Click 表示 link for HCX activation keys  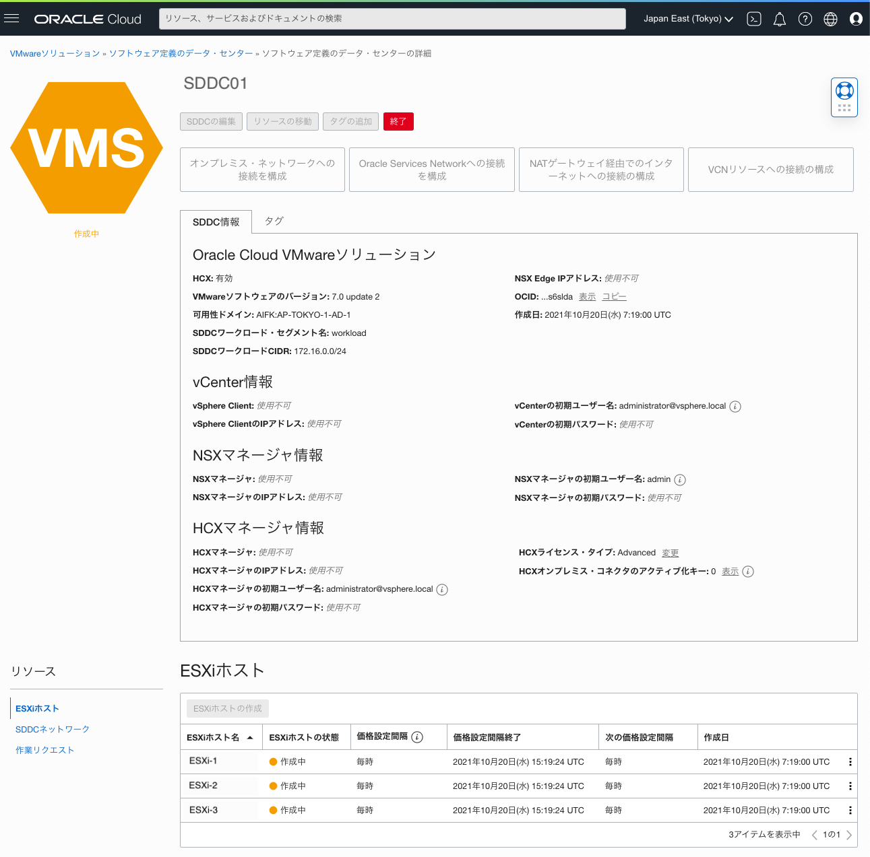[x=730, y=572]
